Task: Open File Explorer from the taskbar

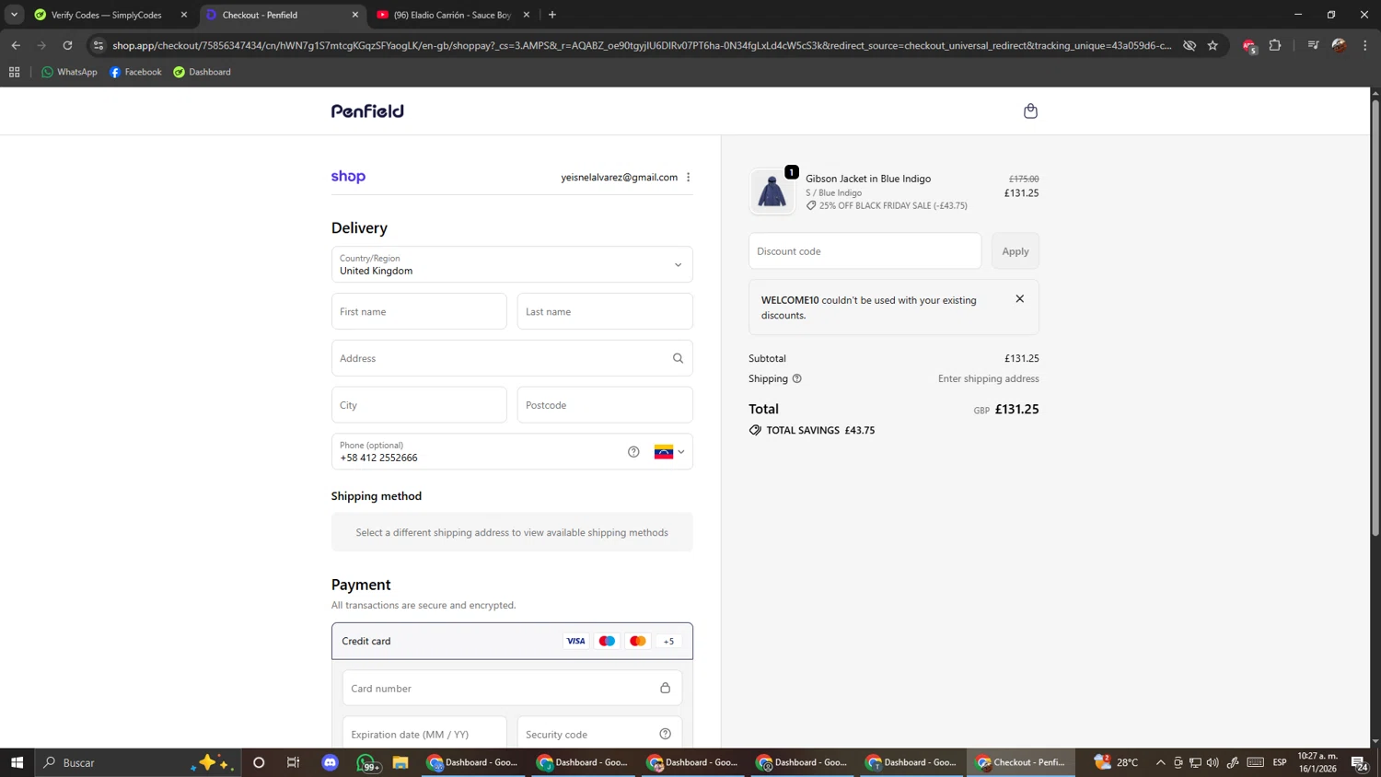Action: pos(400,762)
